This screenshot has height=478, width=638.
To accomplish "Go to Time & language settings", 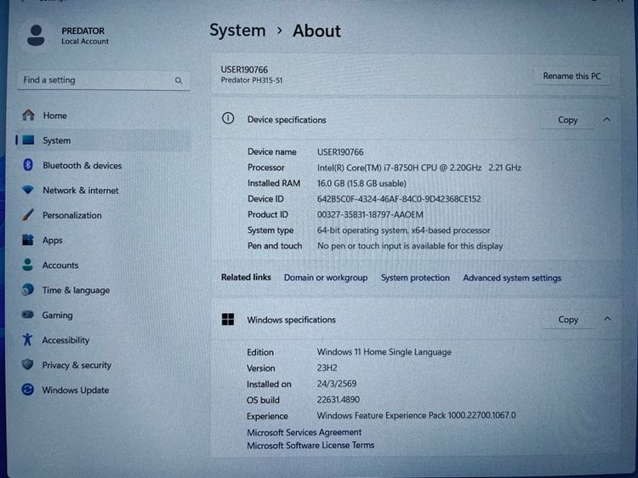I will 76,290.
